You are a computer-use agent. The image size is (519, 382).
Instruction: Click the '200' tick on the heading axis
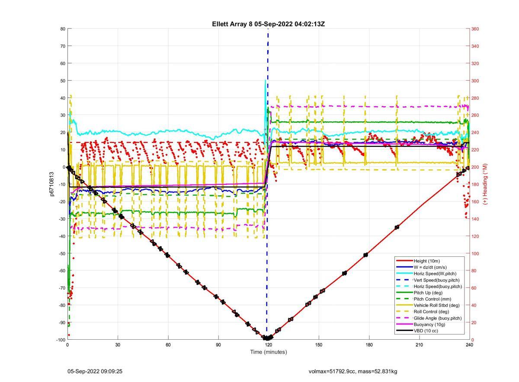tap(475, 167)
